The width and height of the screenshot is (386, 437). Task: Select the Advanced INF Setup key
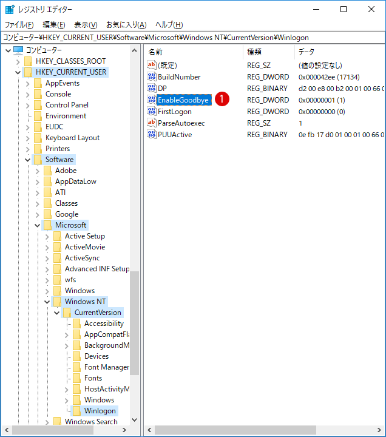coord(97,269)
